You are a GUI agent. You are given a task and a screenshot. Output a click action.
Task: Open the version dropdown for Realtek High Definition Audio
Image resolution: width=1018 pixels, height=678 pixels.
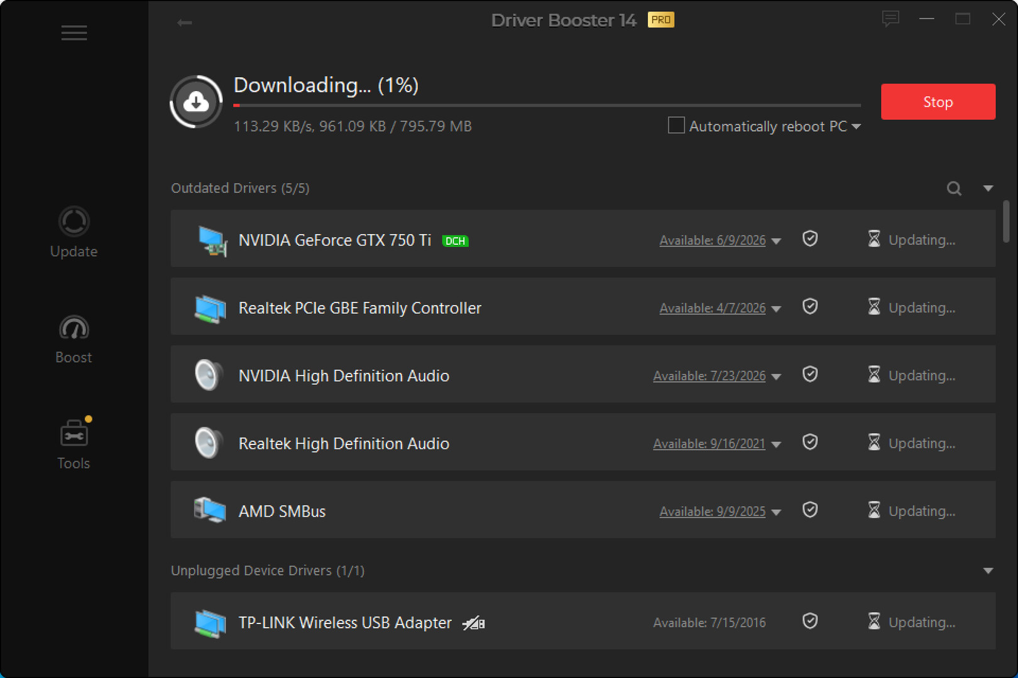click(776, 444)
